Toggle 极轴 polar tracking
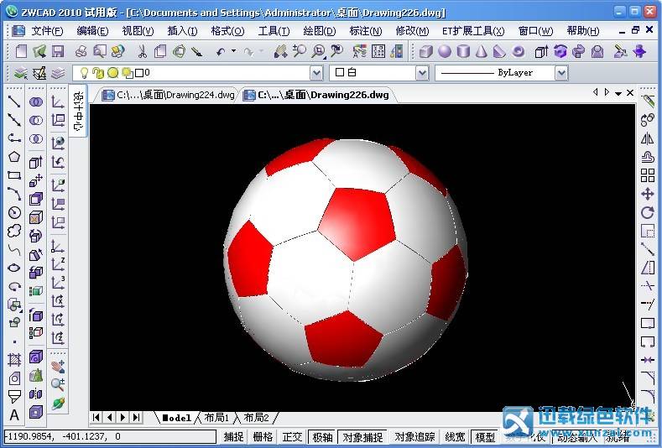The width and height of the screenshot is (662, 448). pyautogui.click(x=322, y=436)
